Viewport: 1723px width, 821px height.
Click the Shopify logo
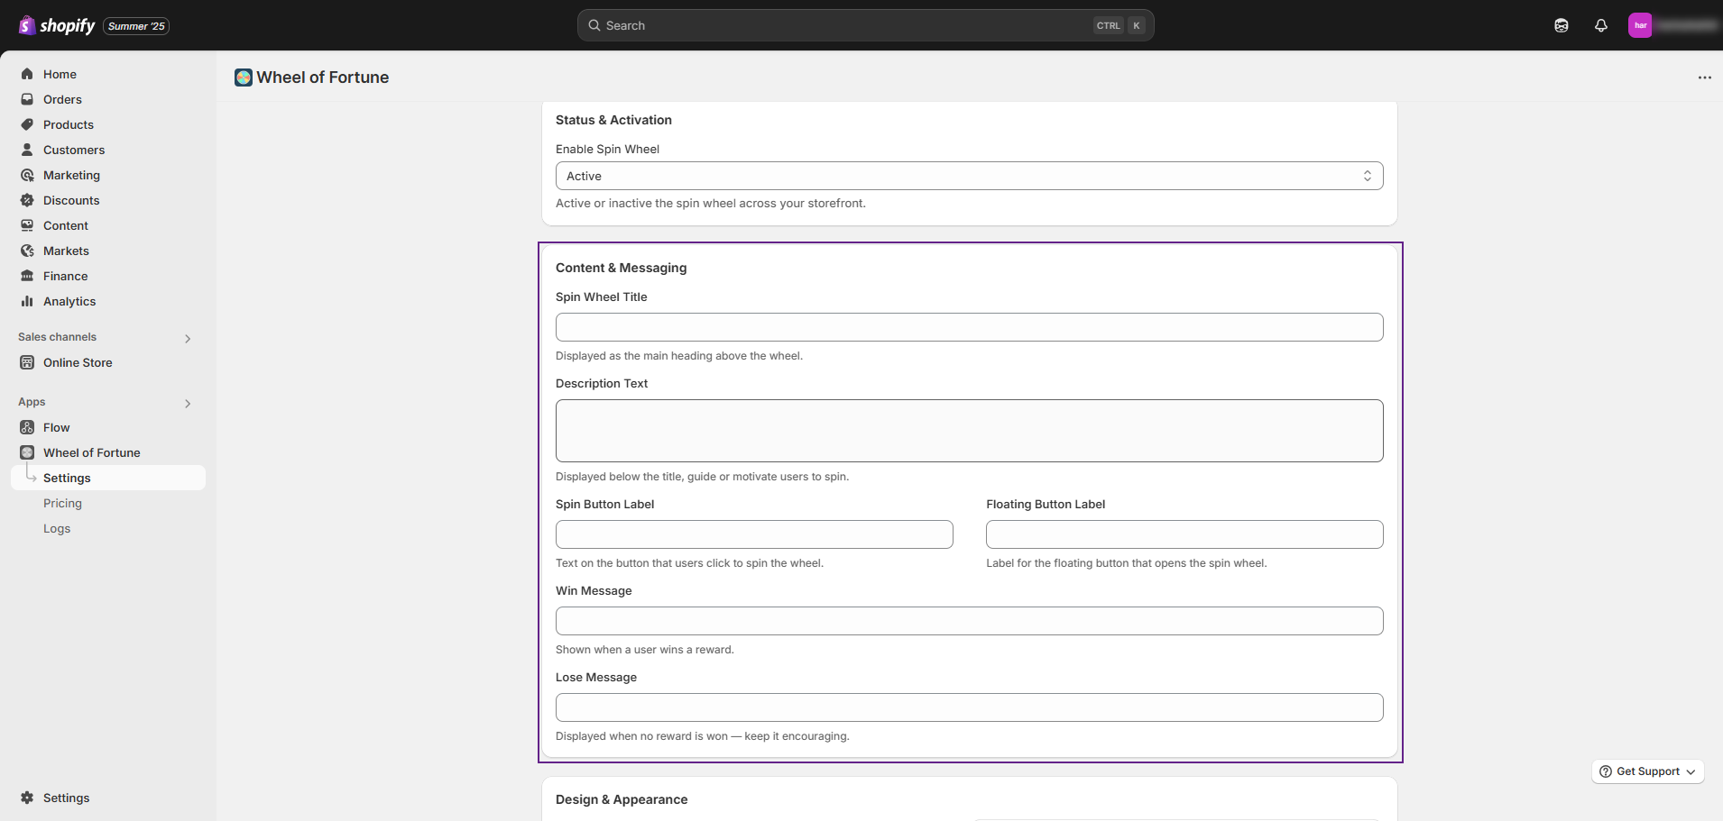pyautogui.click(x=57, y=25)
